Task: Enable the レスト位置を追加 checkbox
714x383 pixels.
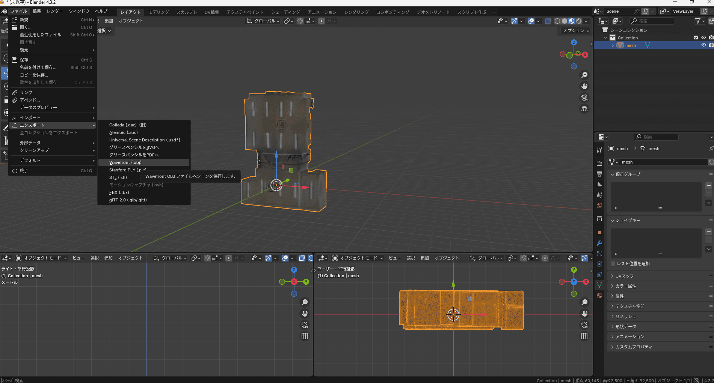Action: 613,264
